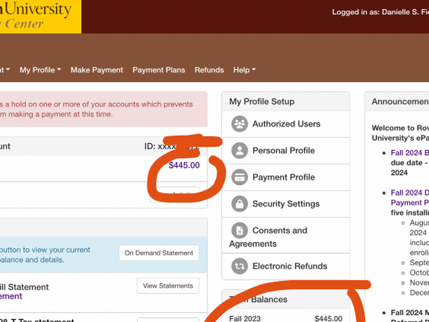The image size is (429, 322).
Task: Click the Security Settings lock icon
Action: [240, 204]
